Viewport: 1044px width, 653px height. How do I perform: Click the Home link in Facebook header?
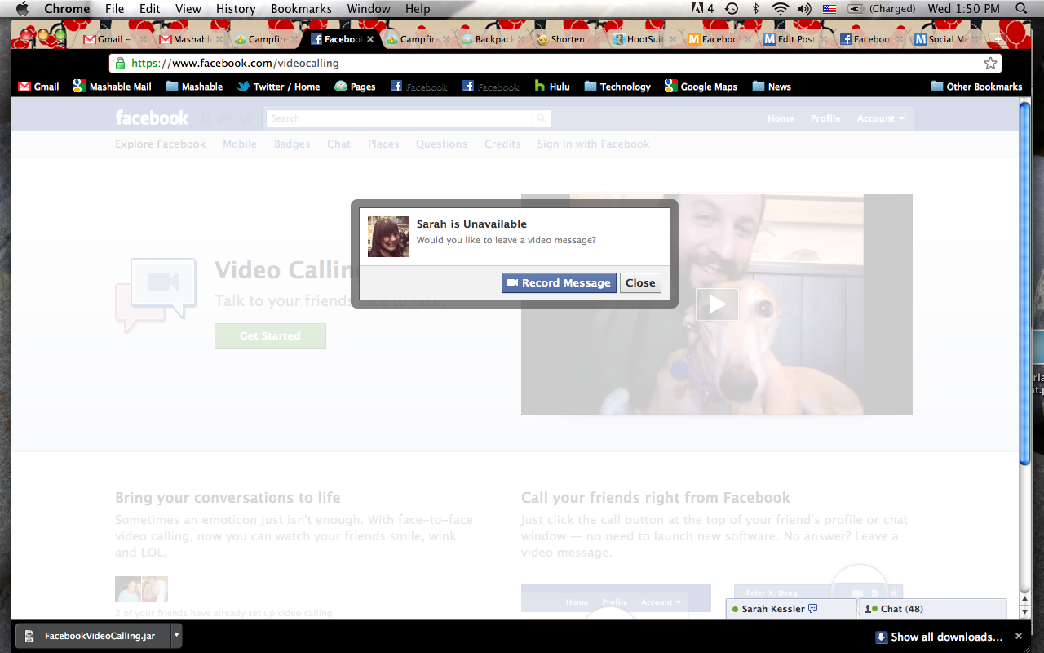coord(781,118)
